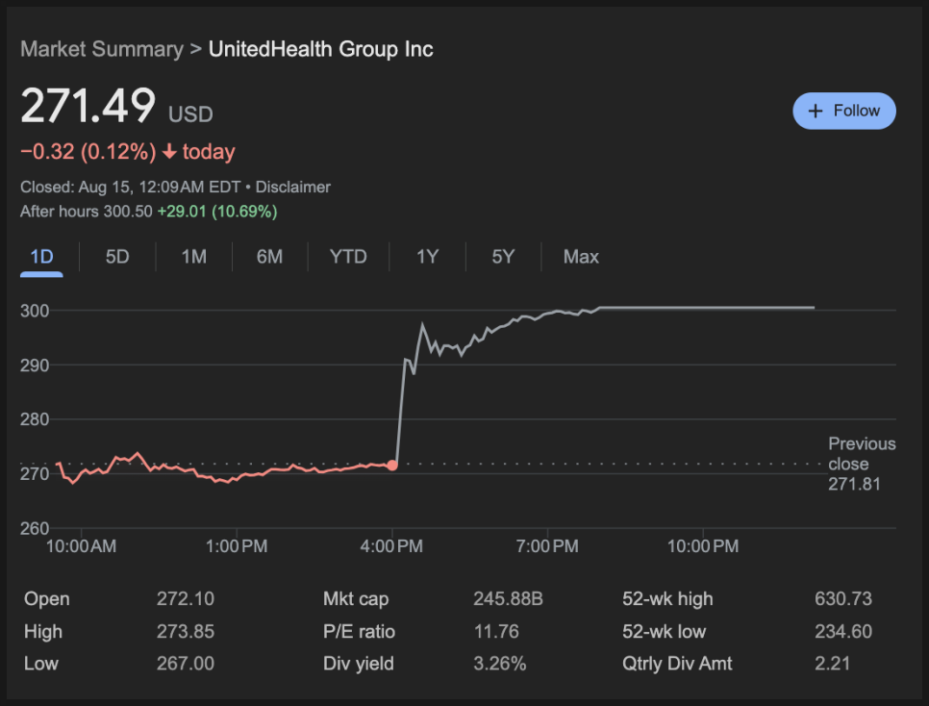Click the UnitedHealth Group Inc title
The height and width of the screenshot is (706, 929).
pyautogui.click(x=320, y=49)
